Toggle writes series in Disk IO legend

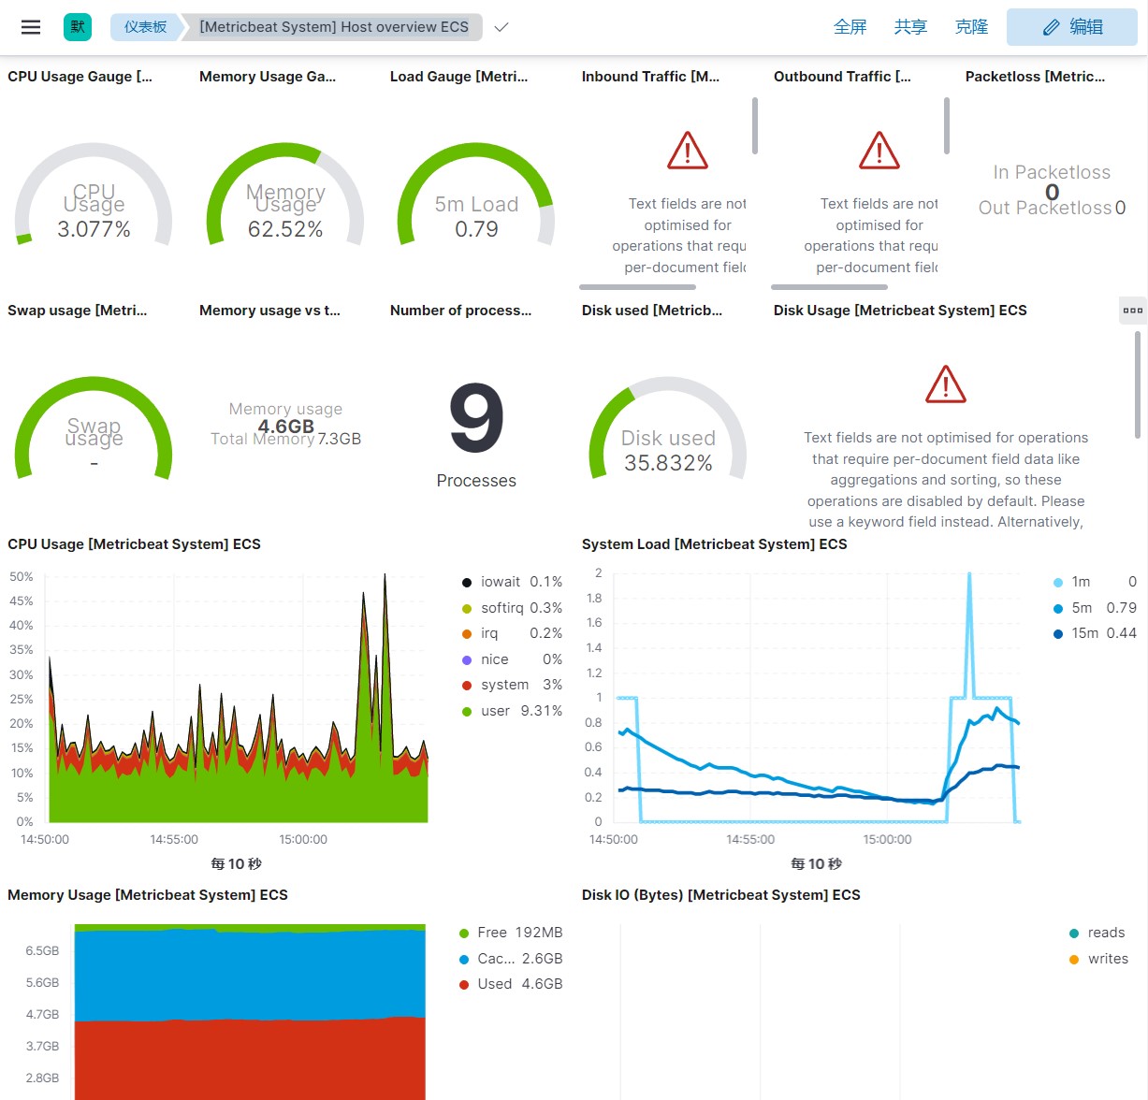(x=1098, y=959)
